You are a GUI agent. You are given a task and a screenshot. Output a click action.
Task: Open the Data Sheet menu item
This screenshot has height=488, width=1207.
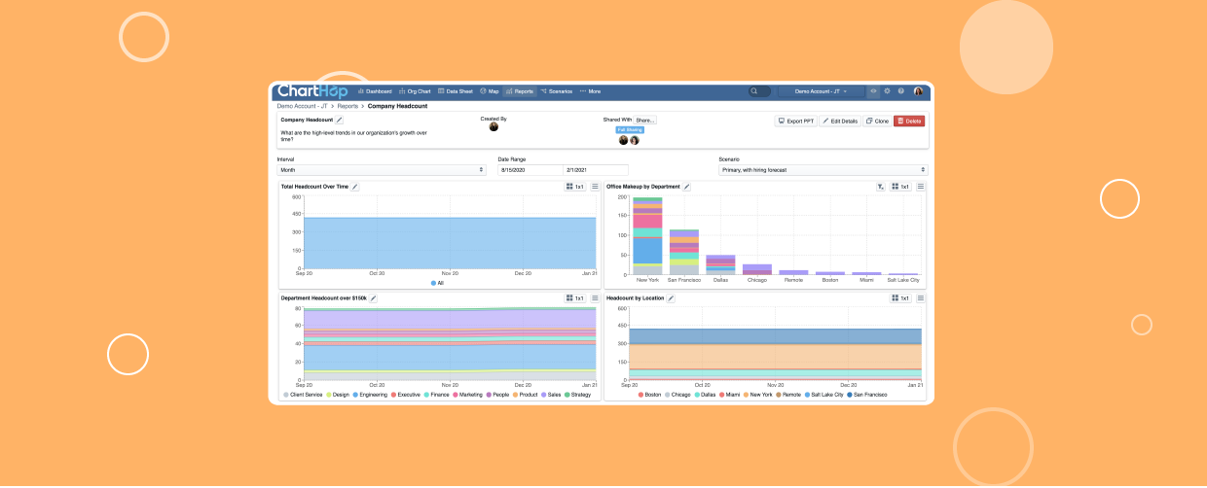[456, 91]
